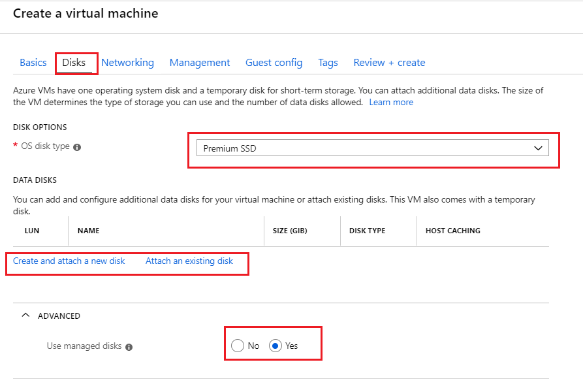Click Create and attach a new disk
Image resolution: width=583 pixels, height=392 pixels.
(x=68, y=261)
